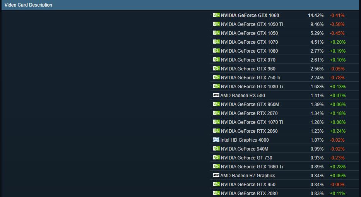Screen dimensions: 361x197
Task: Select the 1.41% share value
Action: coord(317,95)
